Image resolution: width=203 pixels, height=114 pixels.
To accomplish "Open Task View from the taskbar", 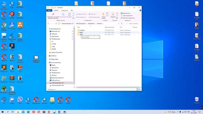I will 13,112.
